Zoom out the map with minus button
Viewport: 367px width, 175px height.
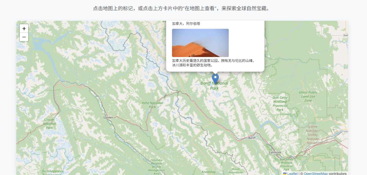point(24,37)
